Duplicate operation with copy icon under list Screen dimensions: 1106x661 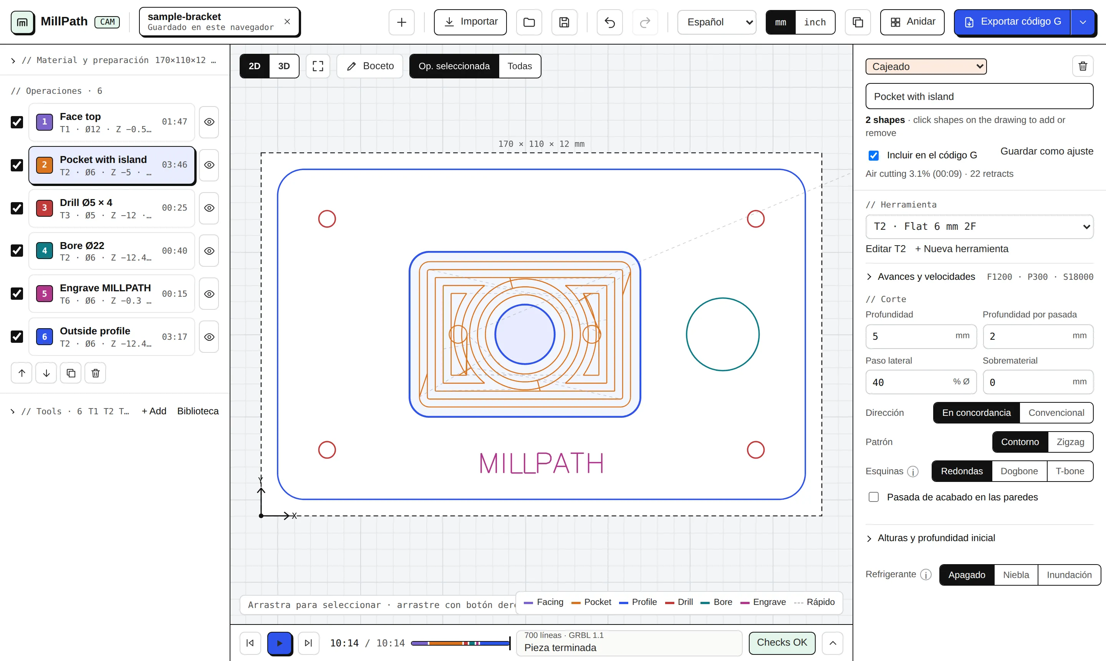(x=71, y=373)
